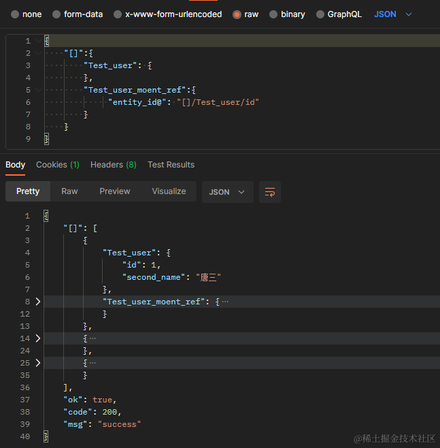440x448 pixels.
Task: Switch response view to Visualize
Action: tap(169, 191)
